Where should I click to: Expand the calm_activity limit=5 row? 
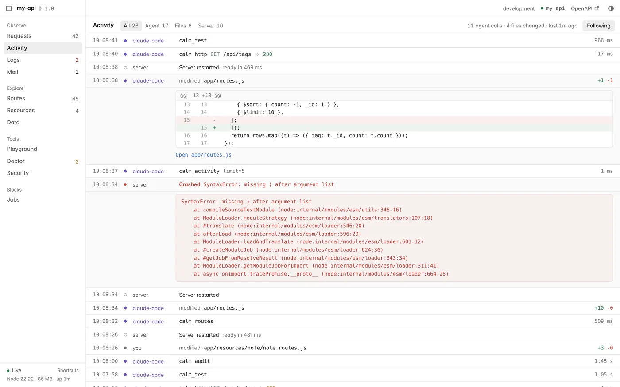pos(353,171)
